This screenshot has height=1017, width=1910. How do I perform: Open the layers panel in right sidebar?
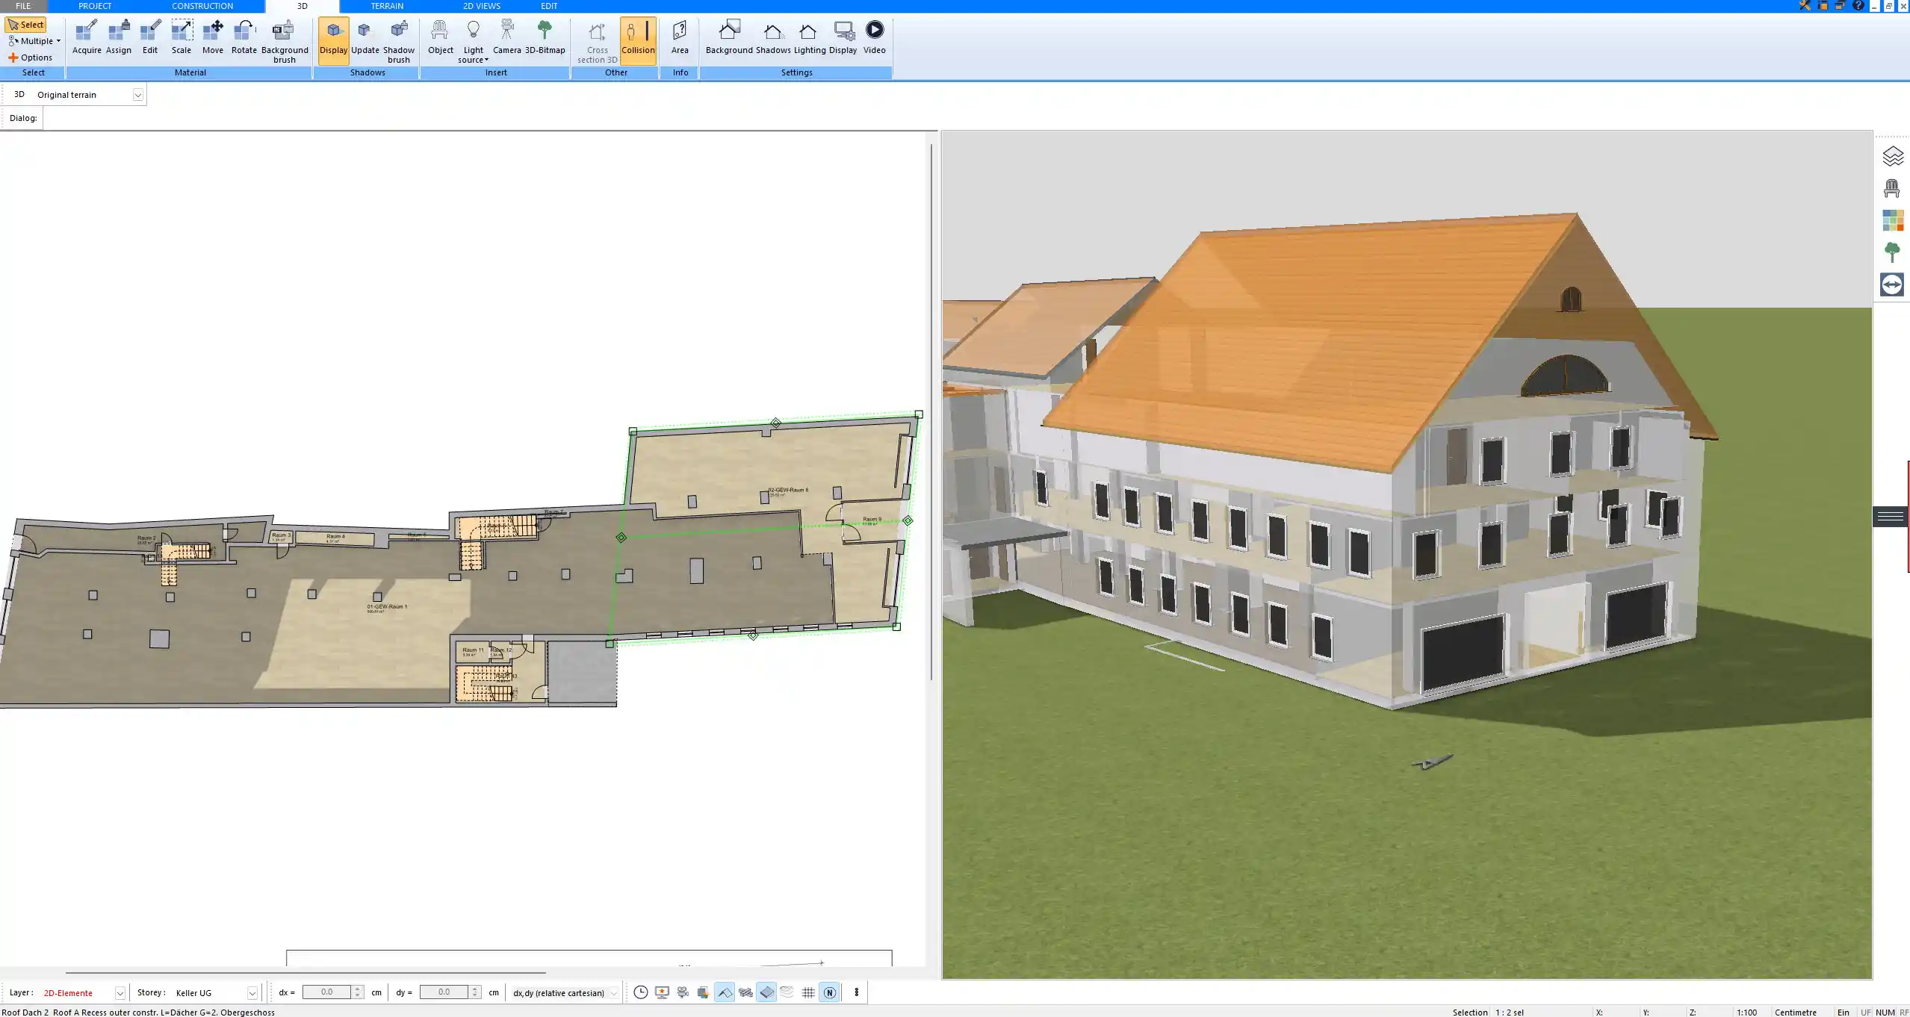coord(1892,156)
